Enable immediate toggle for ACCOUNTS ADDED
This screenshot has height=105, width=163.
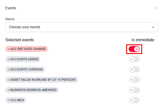[x=134, y=59]
